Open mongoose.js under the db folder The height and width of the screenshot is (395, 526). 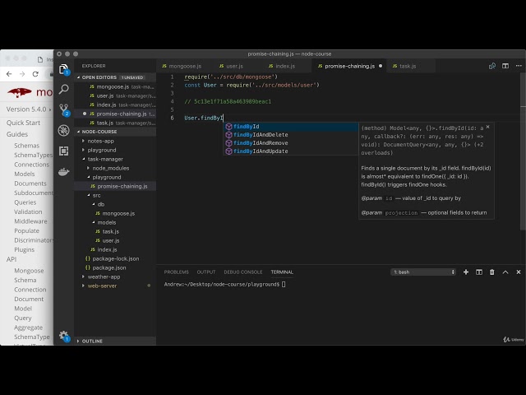pyautogui.click(x=115, y=214)
